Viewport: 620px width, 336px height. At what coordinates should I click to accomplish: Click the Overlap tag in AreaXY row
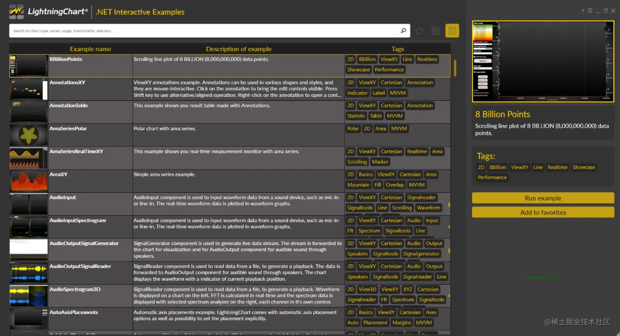[x=395, y=185]
